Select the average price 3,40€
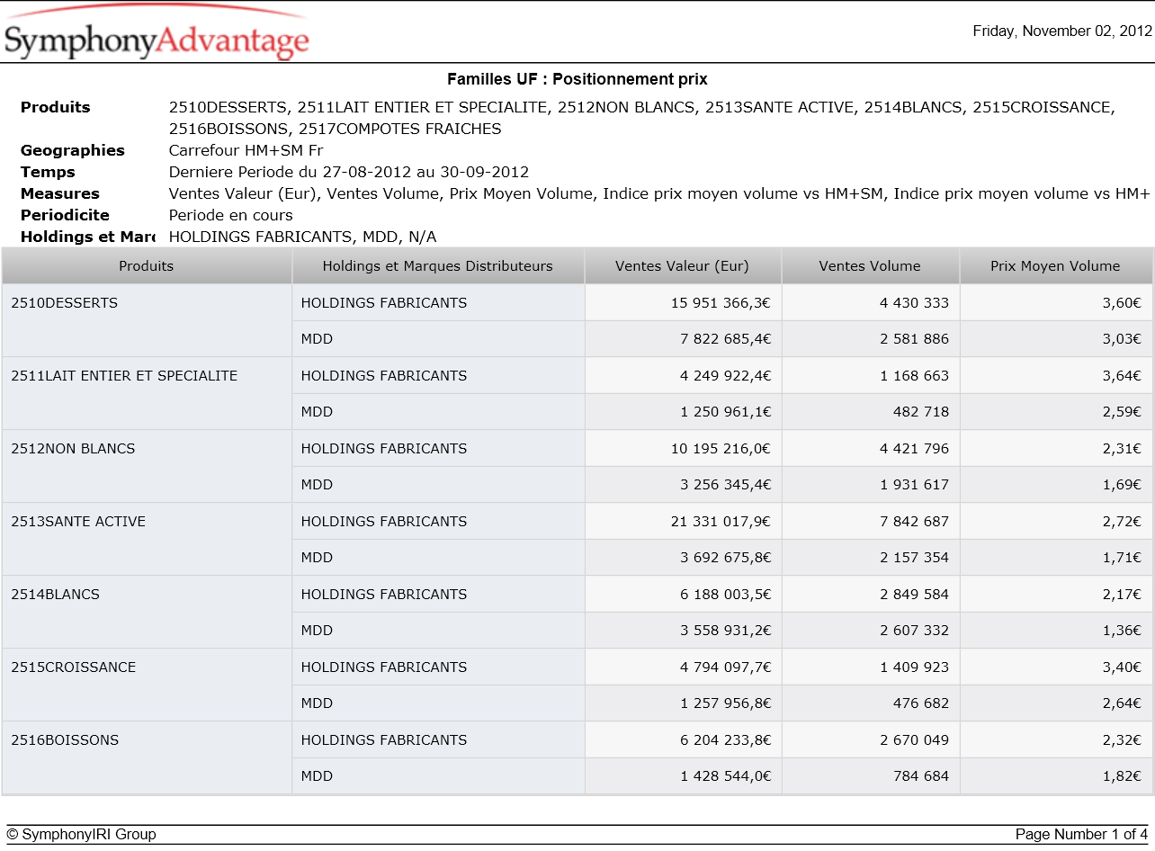The width and height of the screenshot is (1155, 851). point(1122,667)
